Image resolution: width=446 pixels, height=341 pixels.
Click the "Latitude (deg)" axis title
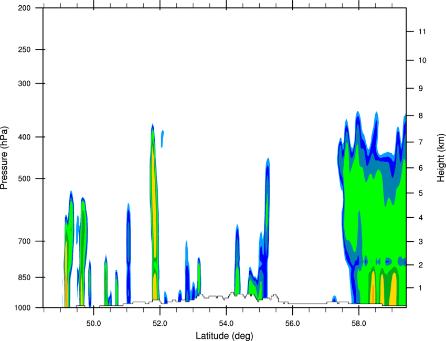(x=225, y=336)
